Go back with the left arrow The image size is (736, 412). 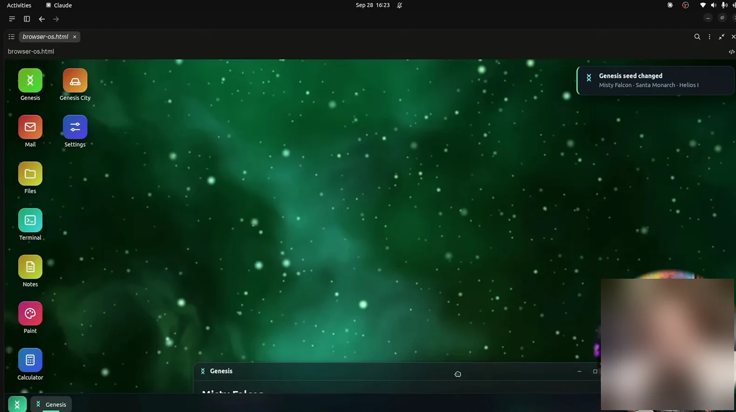click(42, 19)
